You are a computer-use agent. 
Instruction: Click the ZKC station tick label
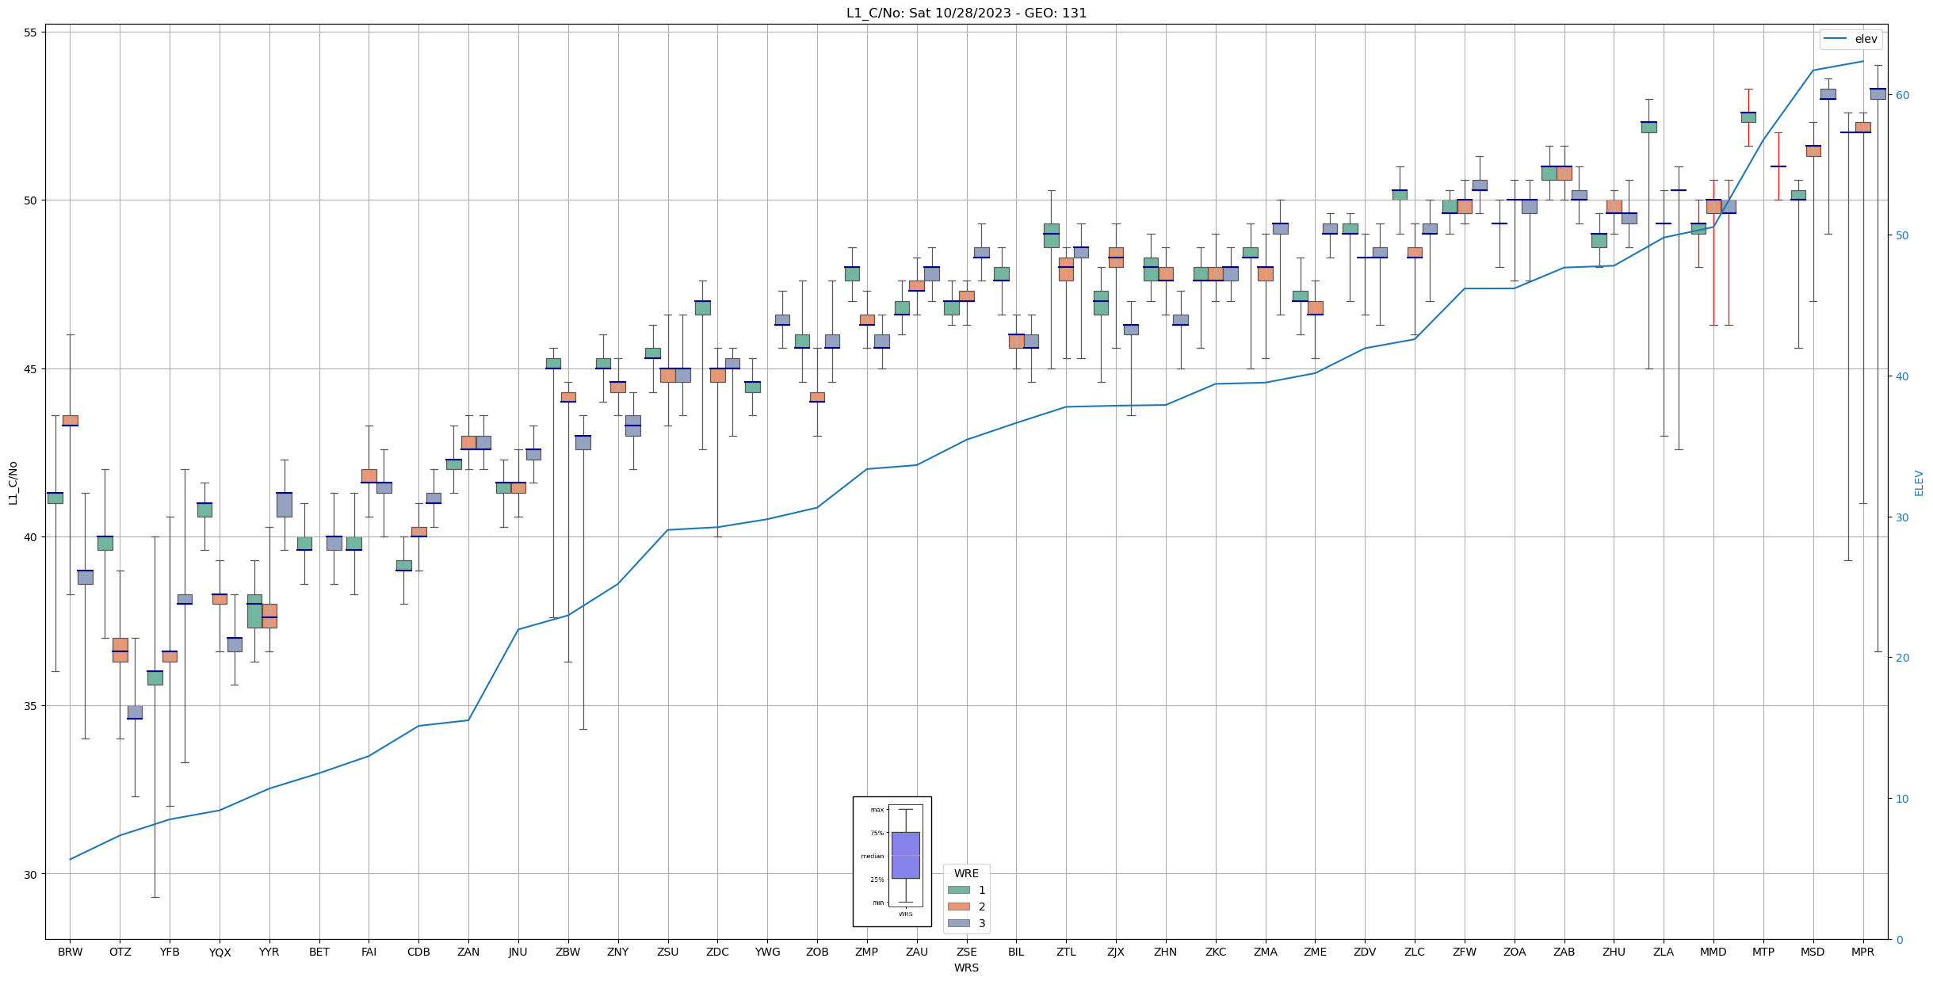pyautogui.click(x=1216, y=952)
